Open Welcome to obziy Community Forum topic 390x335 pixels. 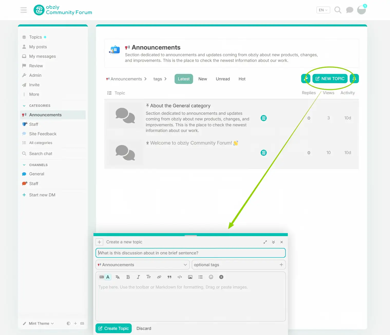(191, 143)
